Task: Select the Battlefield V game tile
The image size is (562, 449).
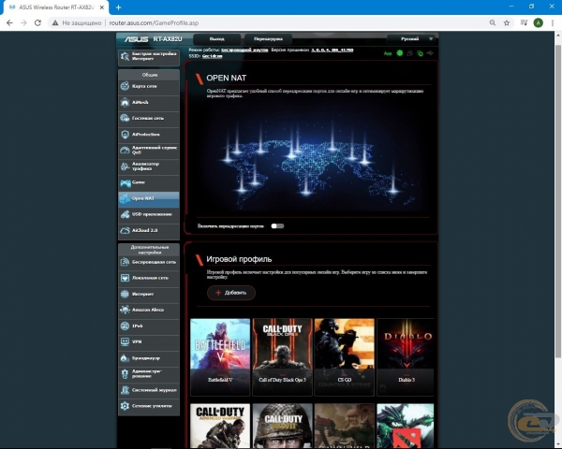Action: 220,357
